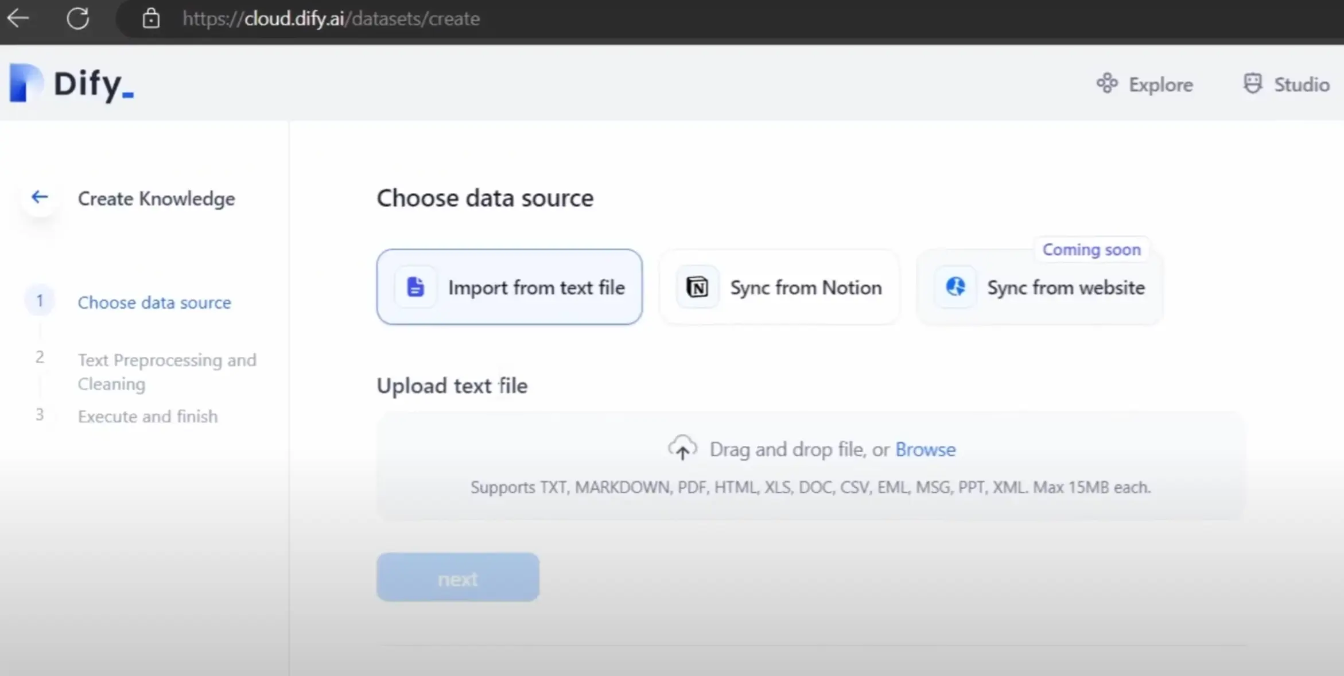
Task: Click the browser address bar URL
Action: pyautogui.click(x=331, y=19)
